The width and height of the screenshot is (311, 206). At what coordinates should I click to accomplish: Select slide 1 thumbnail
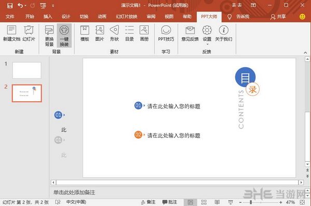[27, 70]
